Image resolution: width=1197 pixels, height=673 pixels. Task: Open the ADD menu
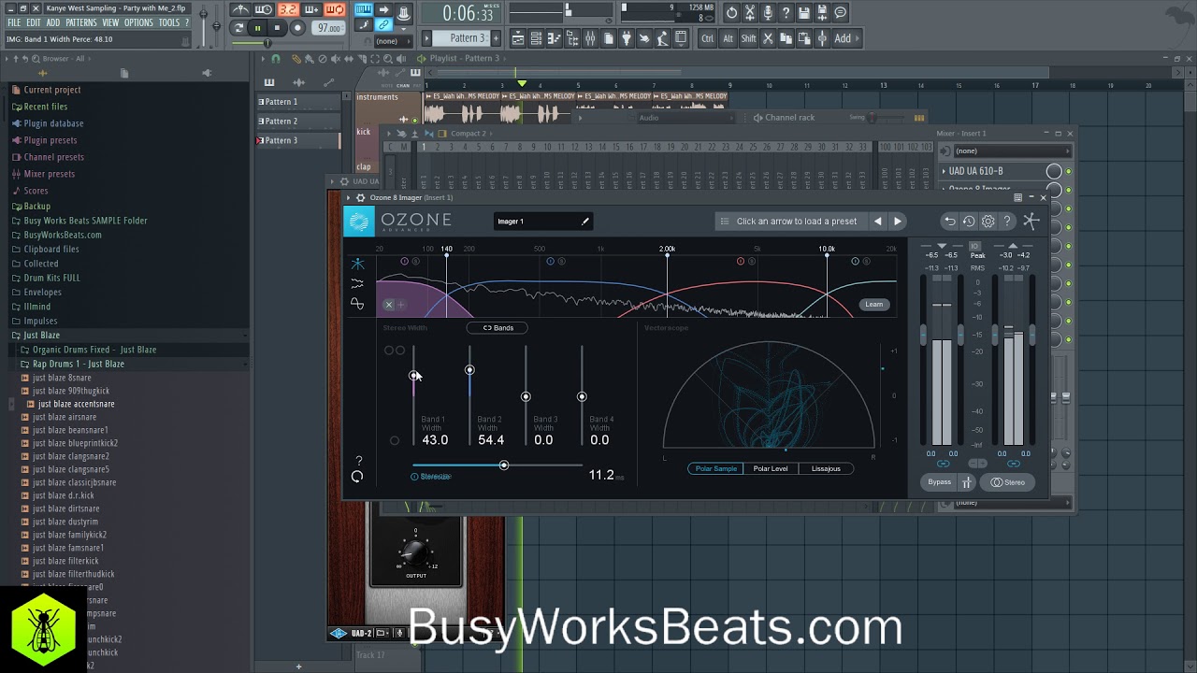pyautogui.click(x=52, y=22)
